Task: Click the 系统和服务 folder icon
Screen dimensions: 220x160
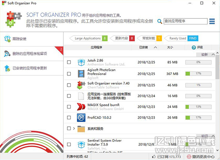Action: [x=81, y=129]
